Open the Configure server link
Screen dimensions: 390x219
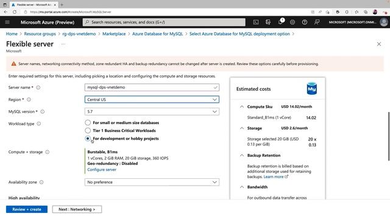coord(102,170)
